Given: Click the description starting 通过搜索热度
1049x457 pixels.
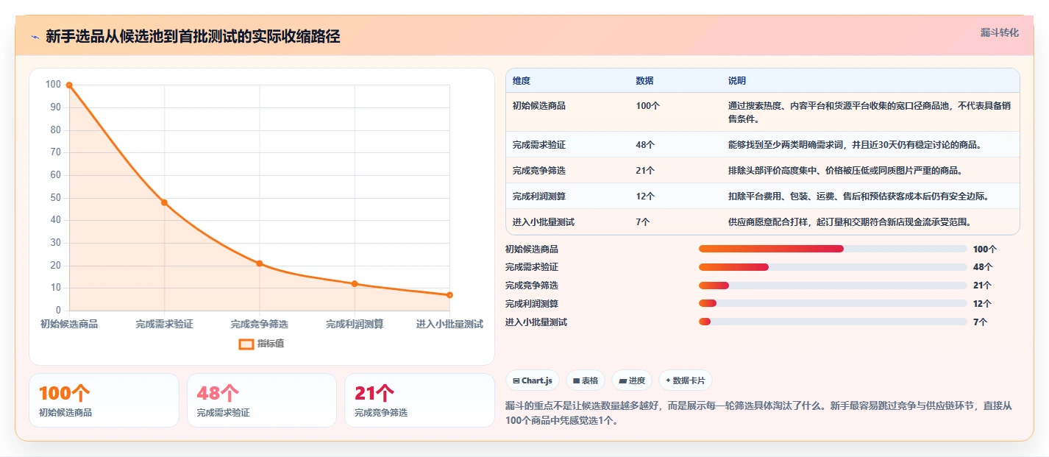Looking at the screenshot, I should click(x=870, y=112).
